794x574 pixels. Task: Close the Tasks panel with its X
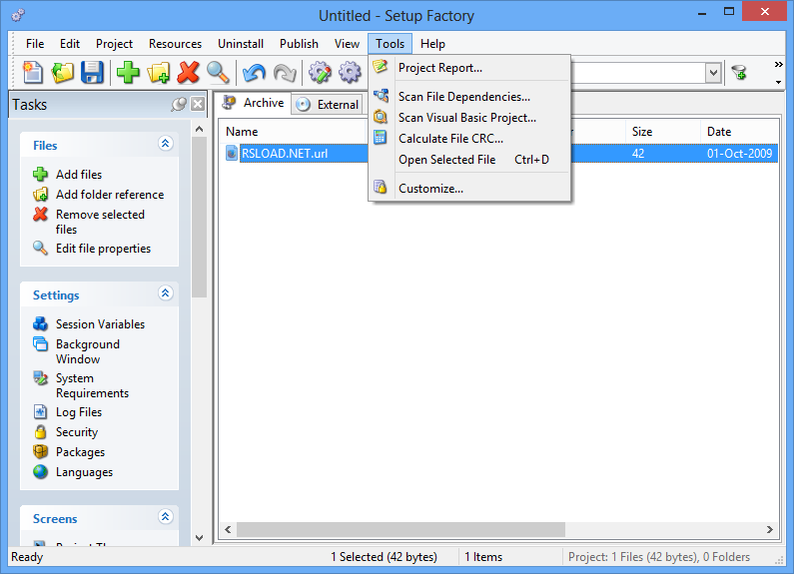click(x=198, y=104)
